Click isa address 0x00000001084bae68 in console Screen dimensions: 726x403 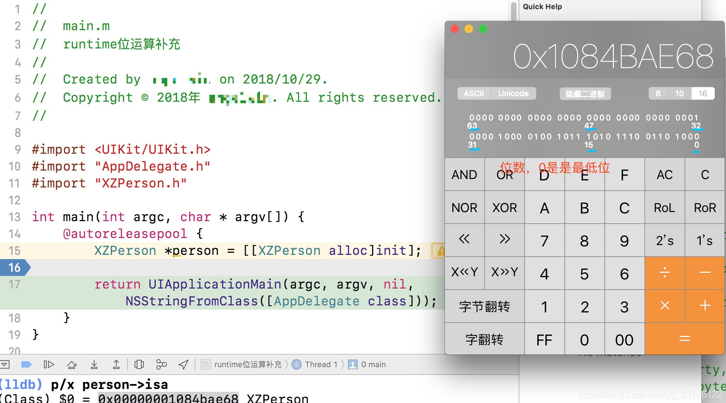pos(168,398)
